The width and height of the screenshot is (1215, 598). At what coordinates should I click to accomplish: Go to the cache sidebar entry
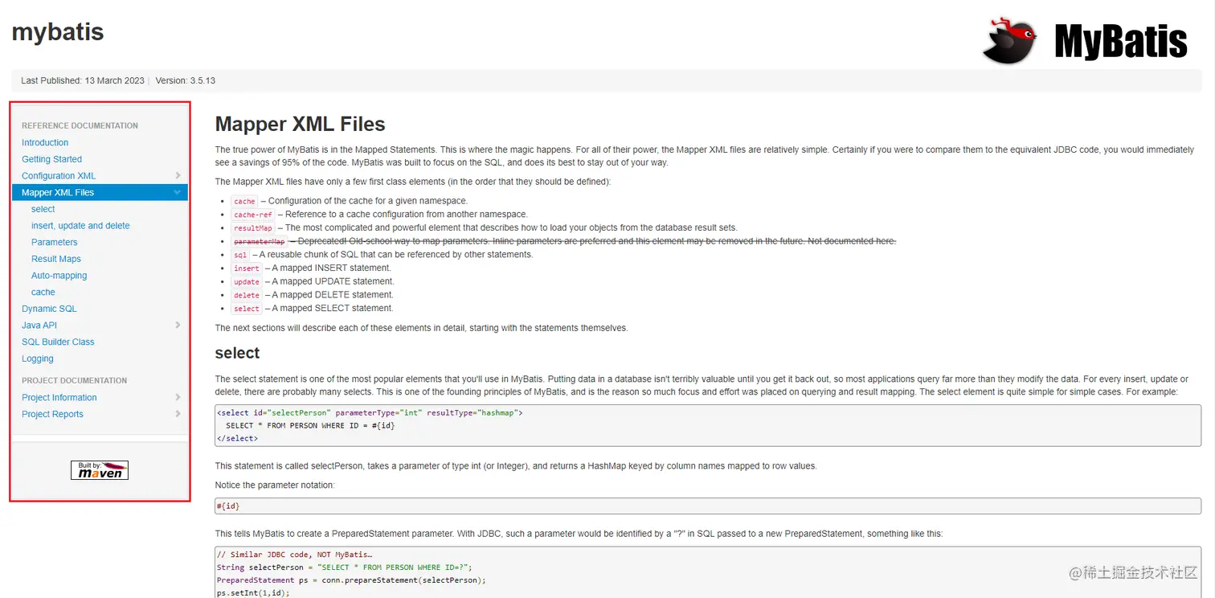coord(43,293)
